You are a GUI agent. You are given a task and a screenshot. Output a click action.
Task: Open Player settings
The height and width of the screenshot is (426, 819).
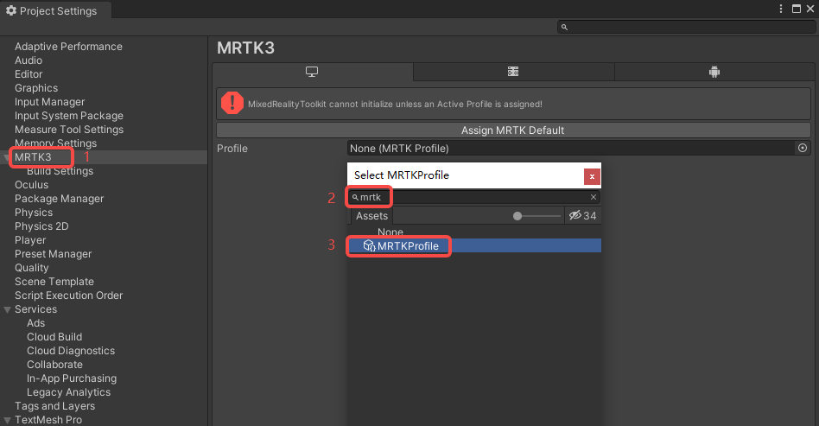click(30, 240)
